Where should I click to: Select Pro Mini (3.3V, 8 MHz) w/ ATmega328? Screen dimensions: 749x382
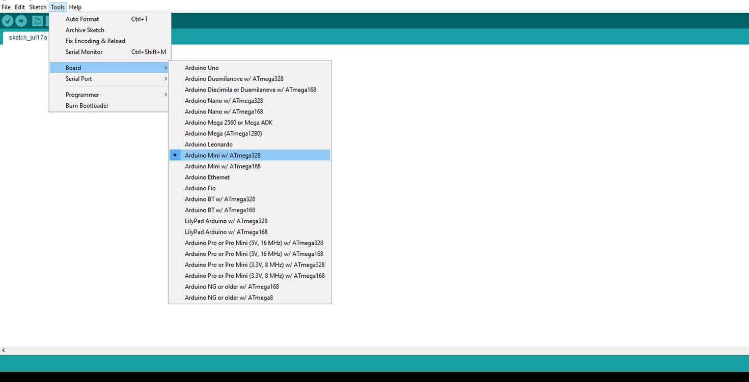249,265
